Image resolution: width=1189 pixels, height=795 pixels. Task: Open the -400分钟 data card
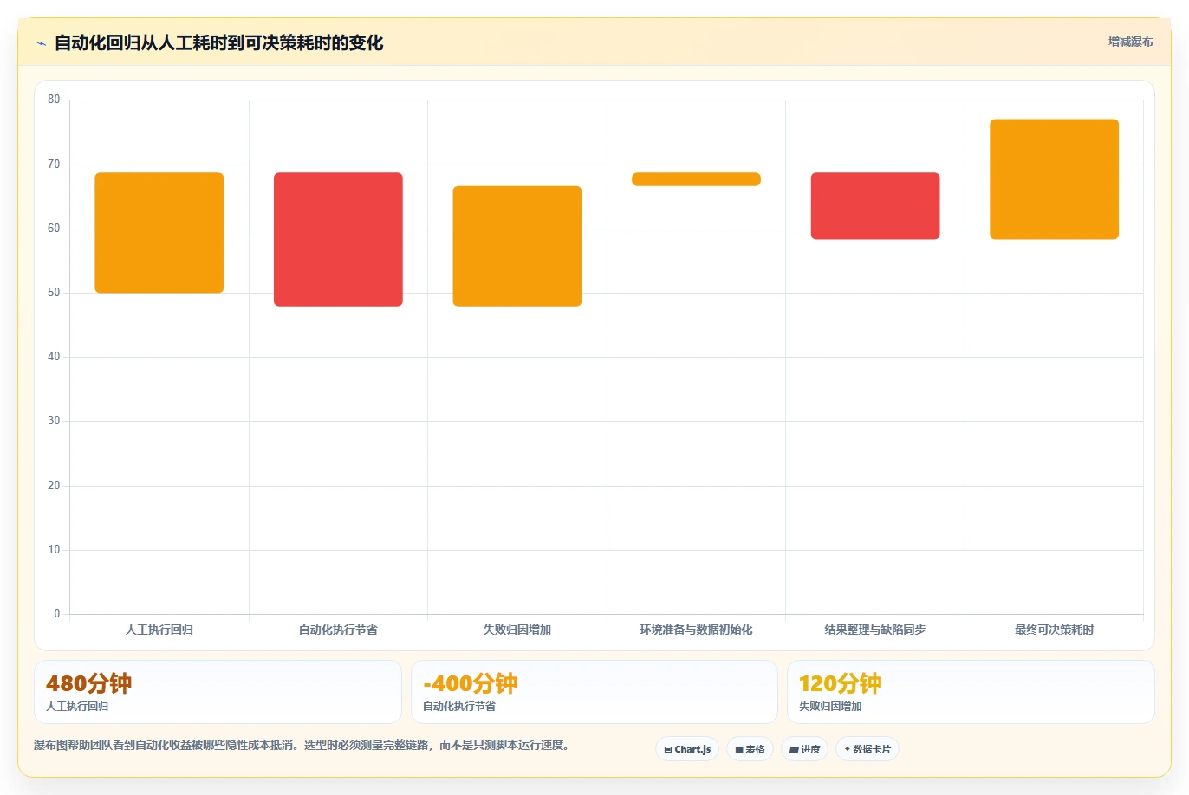click(594, 692)
